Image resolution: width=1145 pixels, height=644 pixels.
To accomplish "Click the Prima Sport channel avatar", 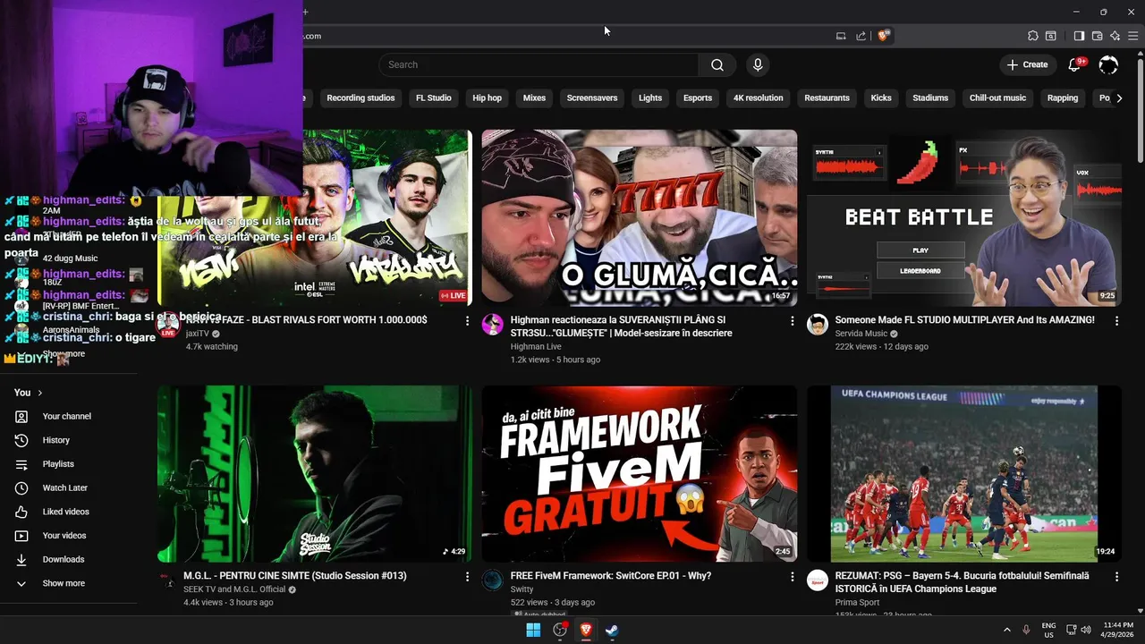I will click(x=818, y=580).
